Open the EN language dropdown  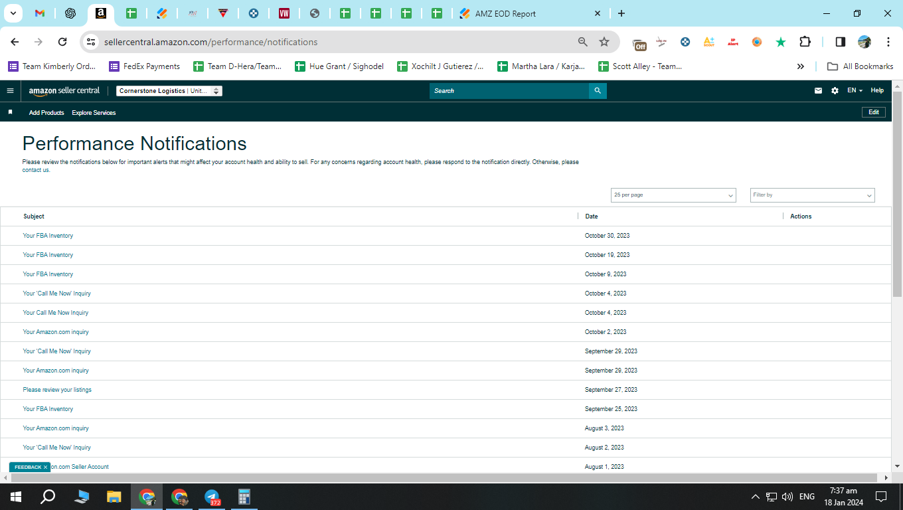(855, 91)
